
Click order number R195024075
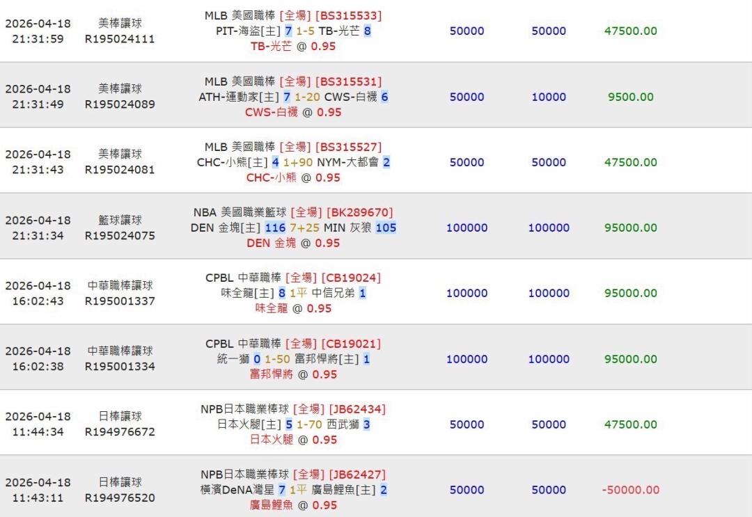120,235
